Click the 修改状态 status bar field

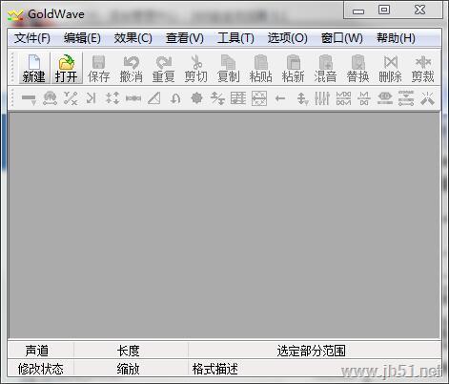click(x=41, y=369)
